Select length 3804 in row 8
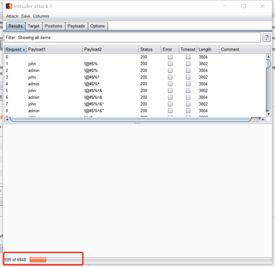 click(203, 111)
